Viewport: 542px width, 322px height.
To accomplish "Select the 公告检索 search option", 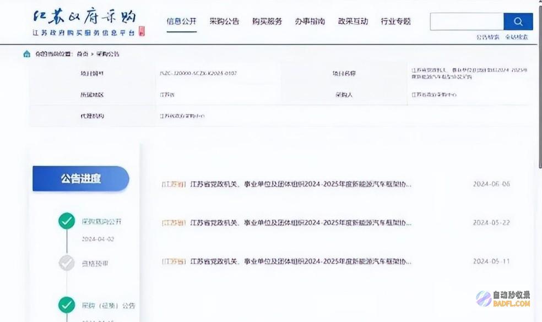I will pos(487,37).
